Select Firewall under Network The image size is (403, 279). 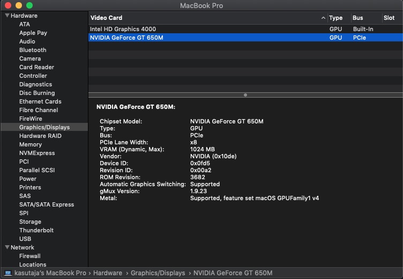click(30, 256)
